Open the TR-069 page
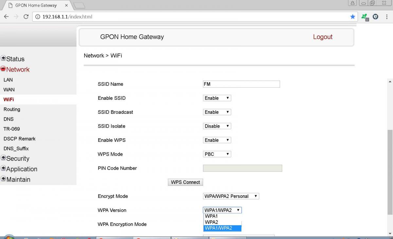 12,129
